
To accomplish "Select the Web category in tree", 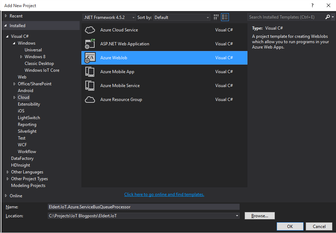I will click(22, 77).
